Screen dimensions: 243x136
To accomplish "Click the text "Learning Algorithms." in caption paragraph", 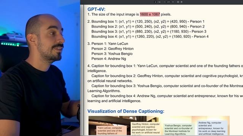I will coord(104,91).
